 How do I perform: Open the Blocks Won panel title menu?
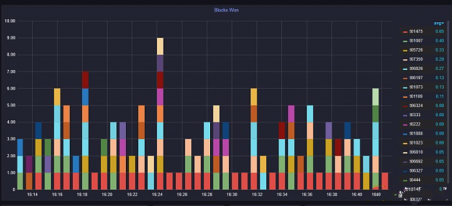(226, 10)
